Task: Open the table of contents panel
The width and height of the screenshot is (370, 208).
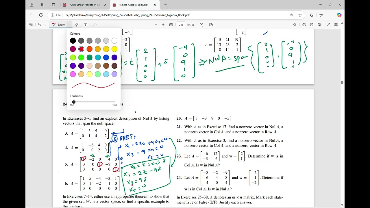Action: 31,25
